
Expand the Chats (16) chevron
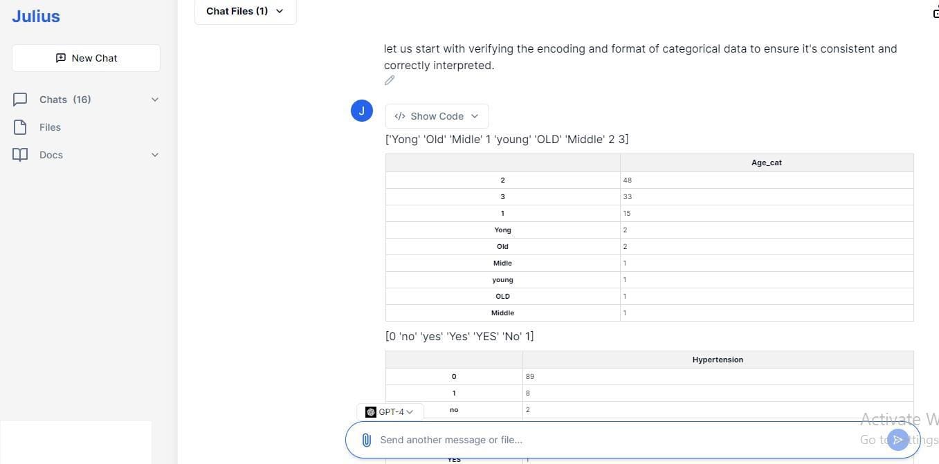point(155,100)
